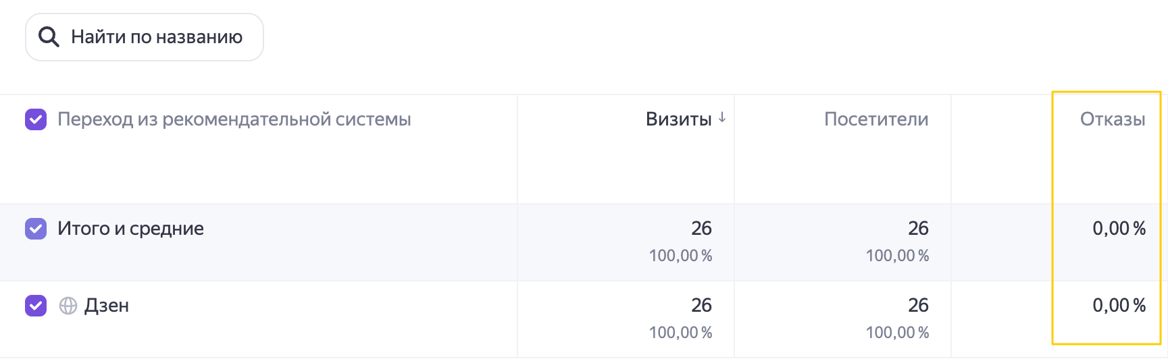Click the 'Переход из рекомендательной системы' column title
Viewport: 1168px width, 359px height.
pyautogui.click(x=234, y=119)
